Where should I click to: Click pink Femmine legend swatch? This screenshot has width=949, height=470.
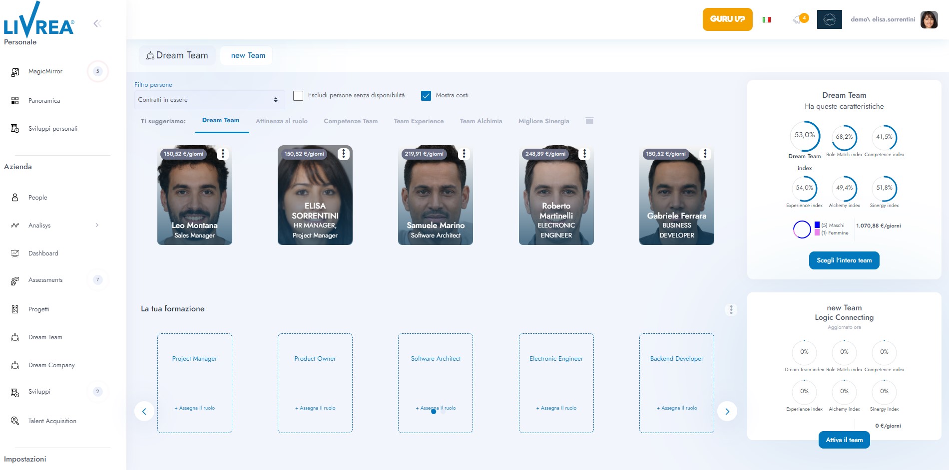[817, 233]
